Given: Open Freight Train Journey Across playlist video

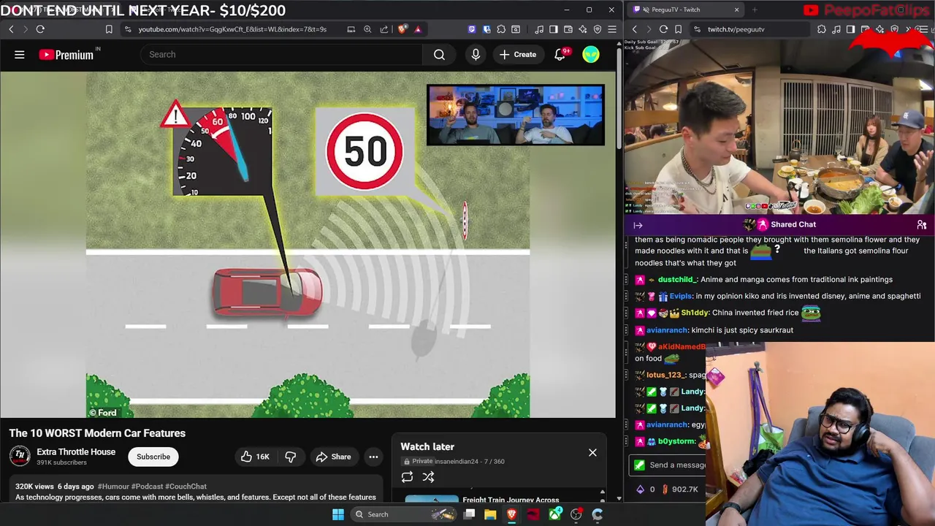Looking at the screenshot, I should 511,500.
